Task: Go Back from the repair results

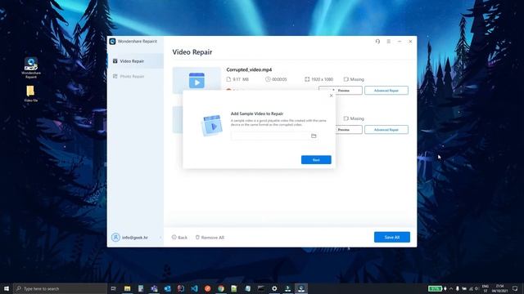Action: pos(179,238)
